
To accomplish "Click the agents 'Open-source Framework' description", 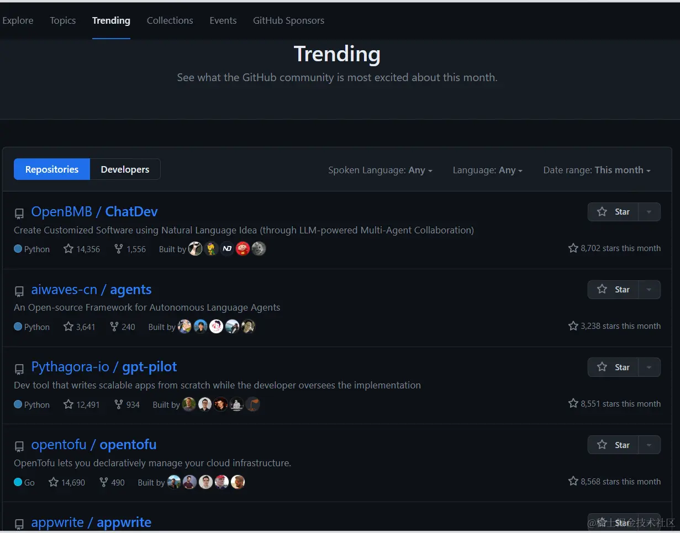I will click(x=147, y=307).
